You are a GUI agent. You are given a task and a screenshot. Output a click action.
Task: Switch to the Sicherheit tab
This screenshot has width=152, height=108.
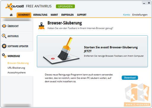point(24,15)
